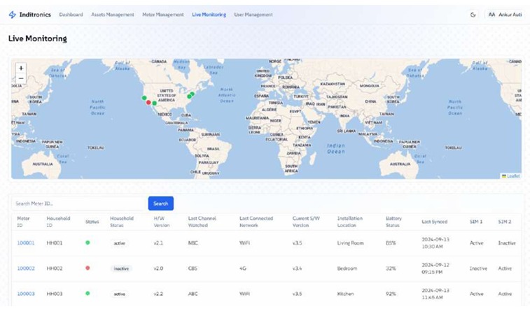
Task: Click active badge in HH003 row
Action: pos(119,294)
